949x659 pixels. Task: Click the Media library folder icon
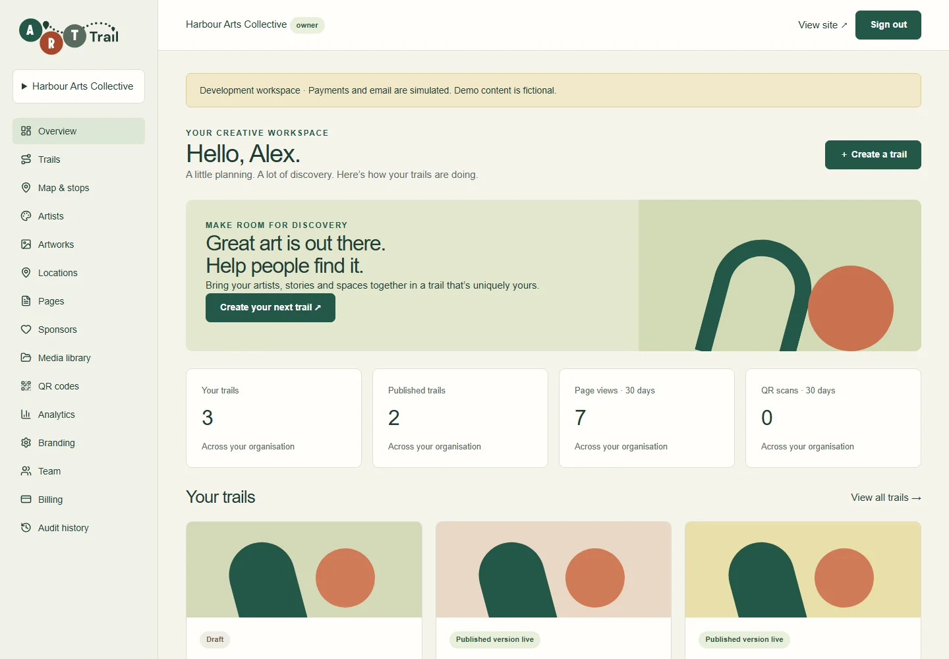tap(26, 358)
